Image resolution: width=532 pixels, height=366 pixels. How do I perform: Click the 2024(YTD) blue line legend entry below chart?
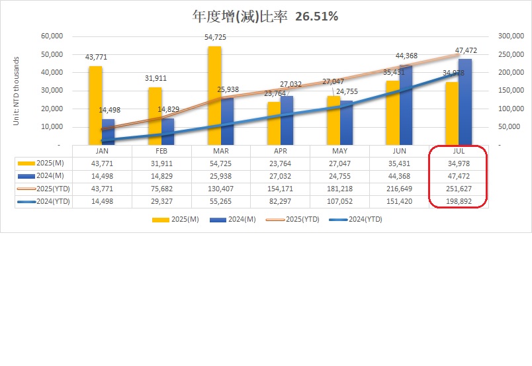coord(355,220)
